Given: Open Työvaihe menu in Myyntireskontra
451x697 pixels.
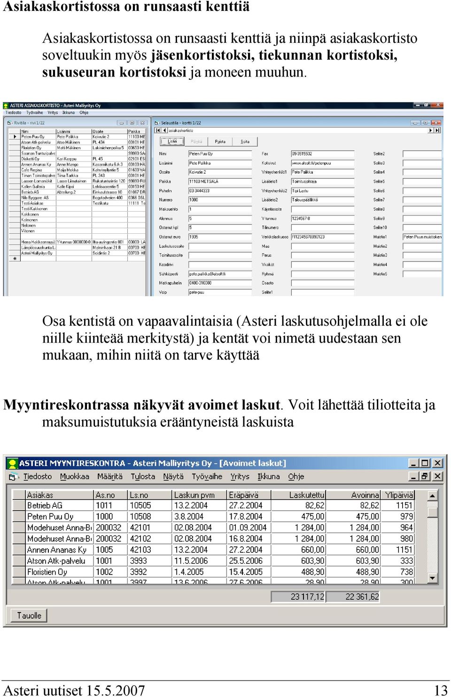Looking at the screenshot, I should click(x=207, y=476).
